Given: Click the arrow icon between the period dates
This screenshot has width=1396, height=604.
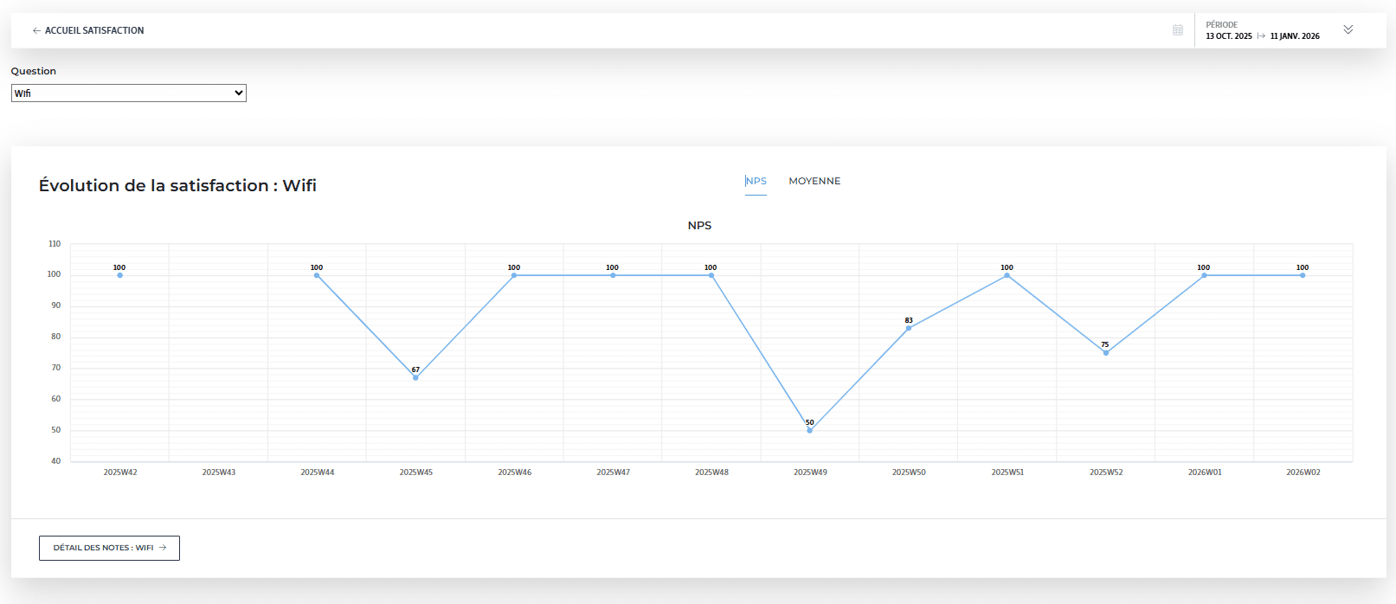Looking at the screenshot, I should click(x=1261, y=36).
